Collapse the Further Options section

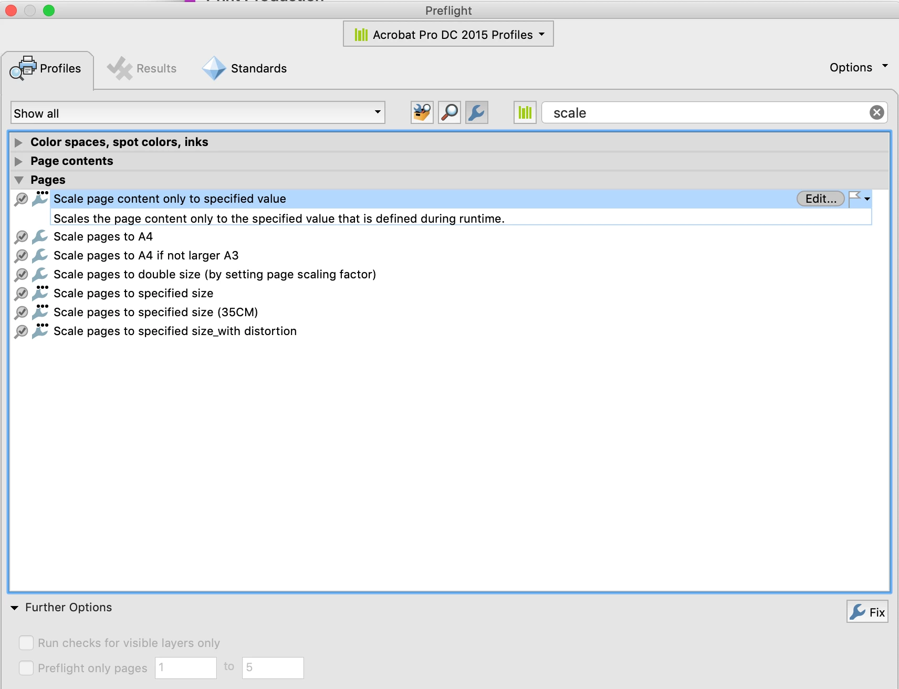(x=14, y=608)
